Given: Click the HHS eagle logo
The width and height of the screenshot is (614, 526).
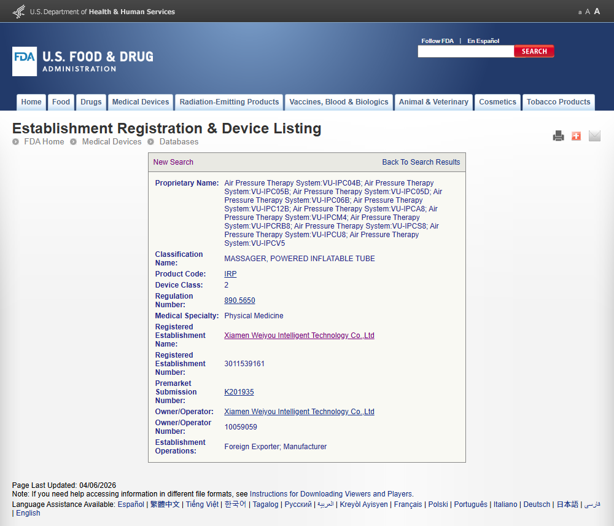Looking at the screenshot, I should [x=19, y=11].
